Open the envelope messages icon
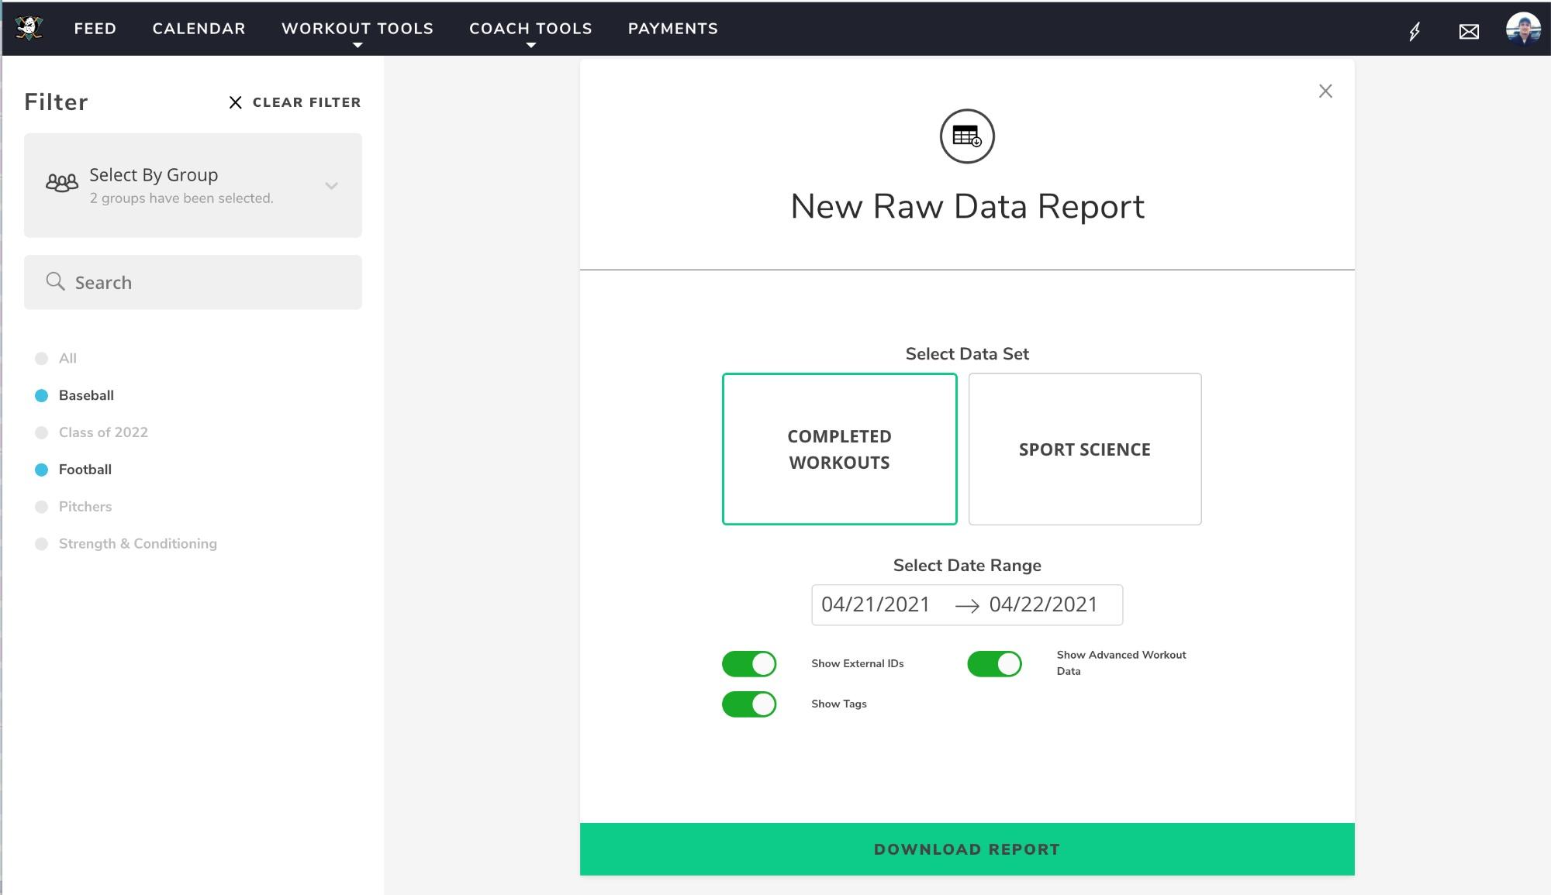This screenshot has width=1551, height=895. (1469, 31)
